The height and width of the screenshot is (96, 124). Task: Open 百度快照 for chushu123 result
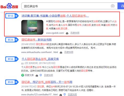72,94
